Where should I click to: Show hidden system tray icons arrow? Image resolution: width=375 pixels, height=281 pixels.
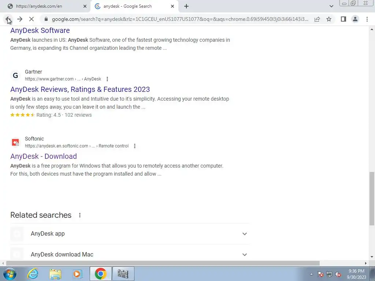311,274
